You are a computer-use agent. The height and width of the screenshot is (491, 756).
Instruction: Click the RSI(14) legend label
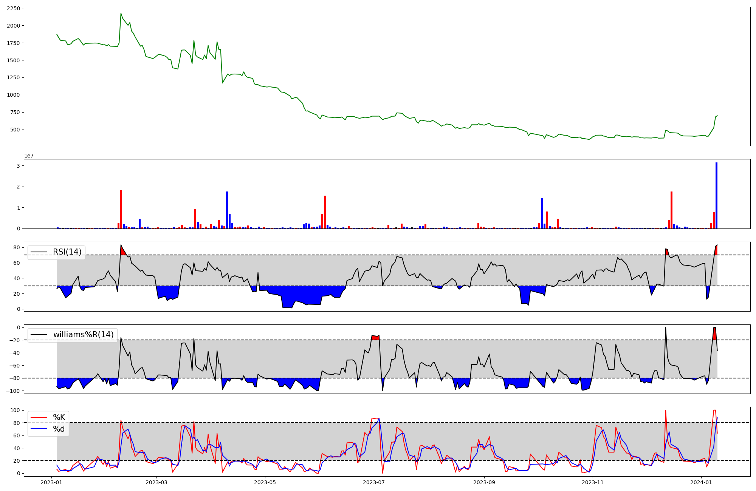tap(67, 252)
